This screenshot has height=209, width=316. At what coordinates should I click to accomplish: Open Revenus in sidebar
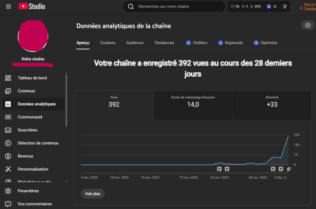[x=32, y=156]
